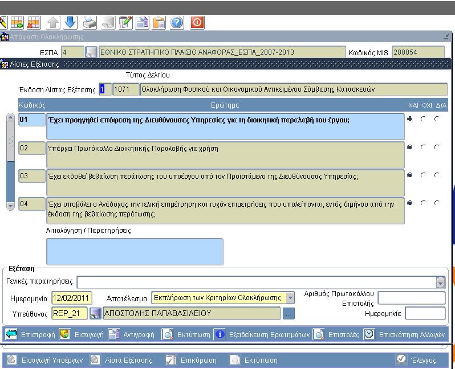The height and width of the screenshot is (369, 455).
Task: Click Λίστα Εξέτασης in bottom bar
Action: [121, 360]
